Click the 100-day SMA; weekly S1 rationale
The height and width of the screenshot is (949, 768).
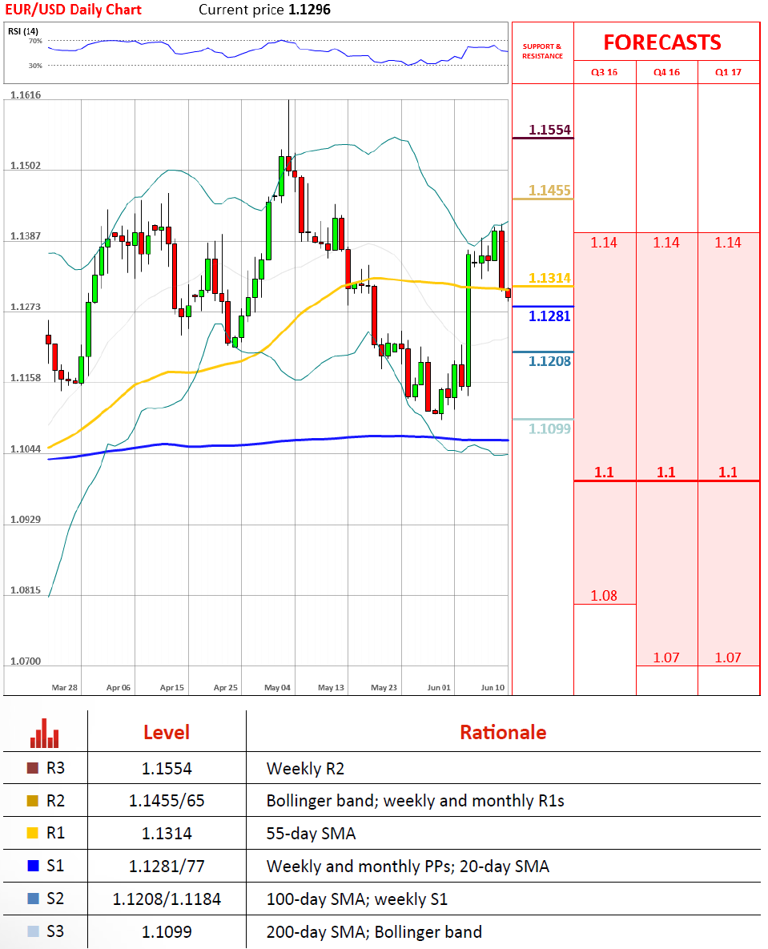tap(357, 899)
